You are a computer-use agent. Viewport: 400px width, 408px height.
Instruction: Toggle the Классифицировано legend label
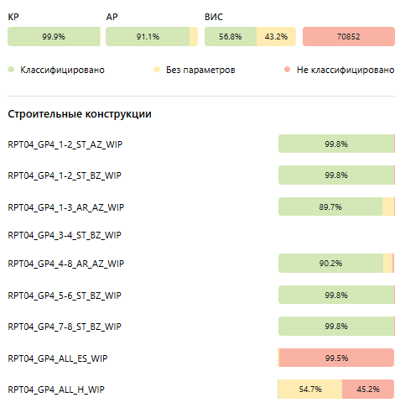pyautogui.click(x=62, y=70)
